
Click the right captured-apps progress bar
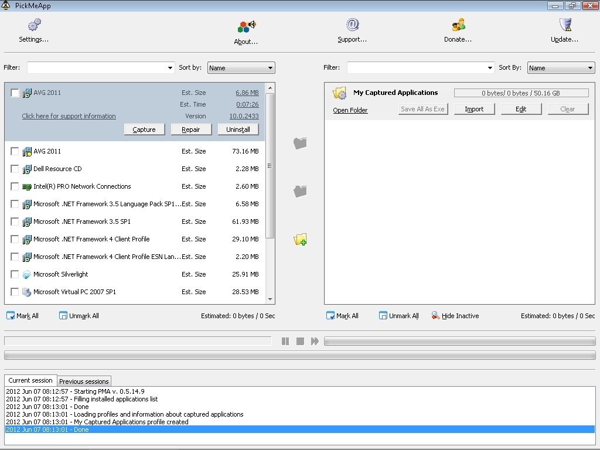tap(459, 341)
